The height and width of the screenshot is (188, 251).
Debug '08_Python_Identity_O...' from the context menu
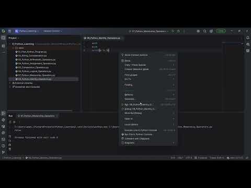coord(149,109)
